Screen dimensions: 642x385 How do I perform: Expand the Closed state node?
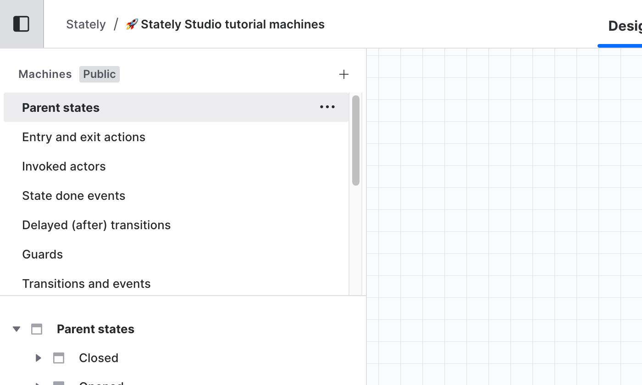(x=39, y=358)
